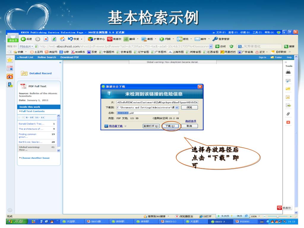Click zoom in plus on status bar

point(291,216)
